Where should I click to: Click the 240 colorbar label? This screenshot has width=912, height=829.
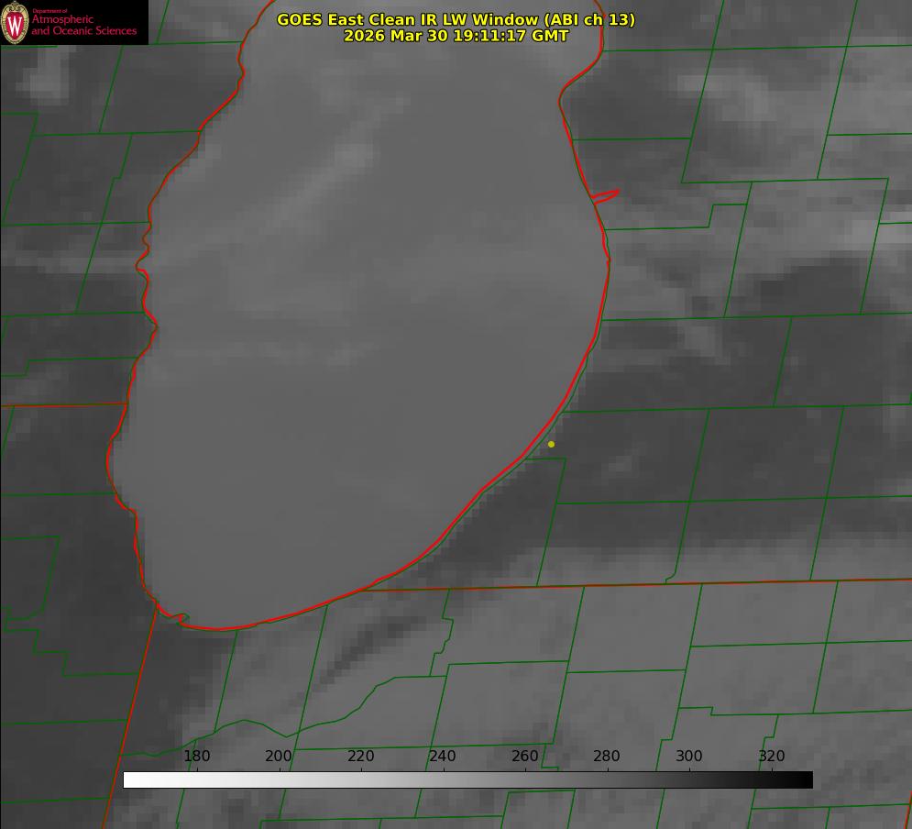pyautogui.click(x=443, y=756)
